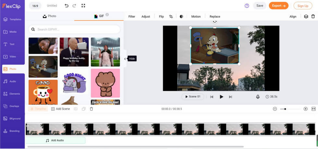Toggle the Timeline view button
The width and height of the screenshot is (318, 149).
(38, 109)
